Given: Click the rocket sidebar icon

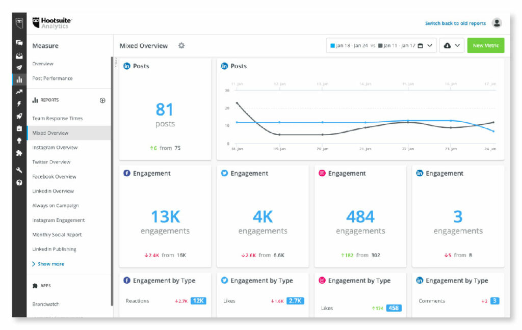Looking at the screenshot, I should [19, 116].
